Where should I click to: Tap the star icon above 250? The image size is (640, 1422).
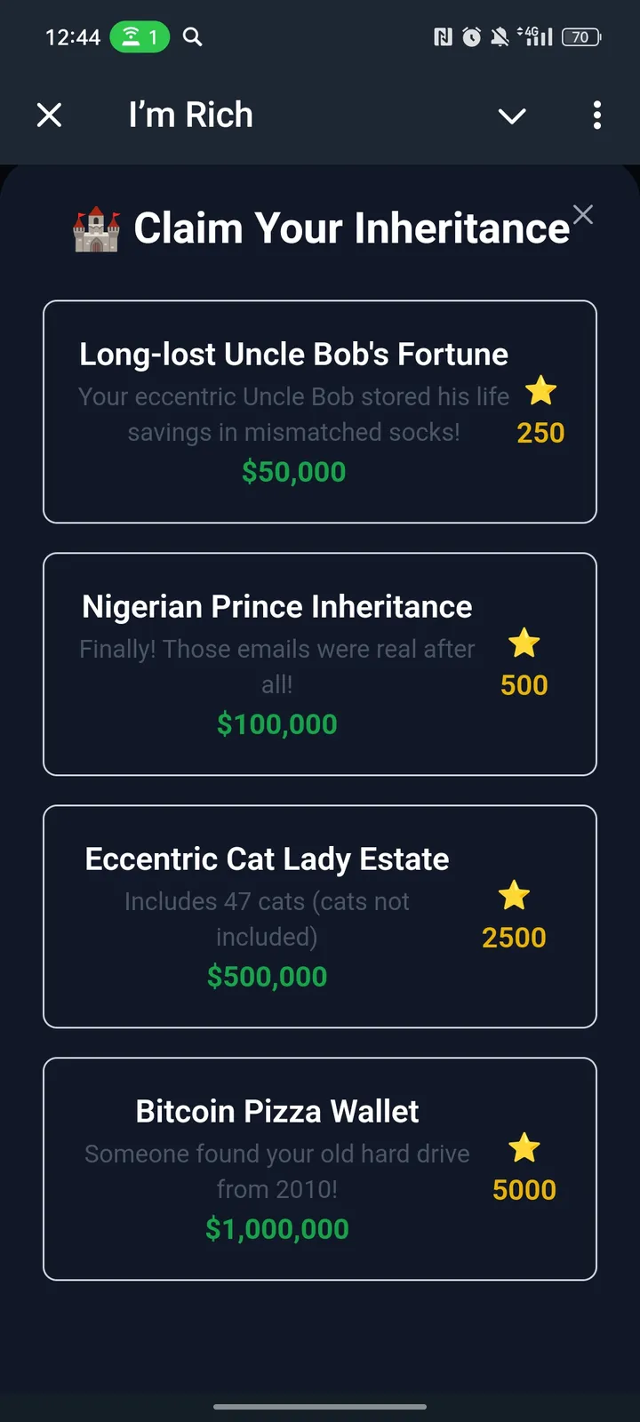pos(540,390)
